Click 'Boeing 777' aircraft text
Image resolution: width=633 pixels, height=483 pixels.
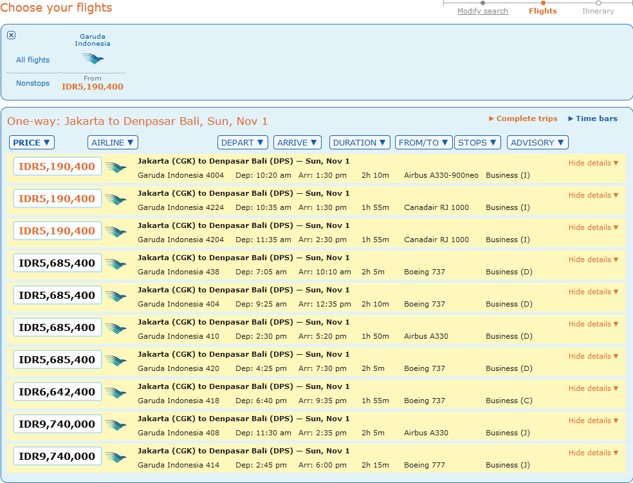click(425, 465)
